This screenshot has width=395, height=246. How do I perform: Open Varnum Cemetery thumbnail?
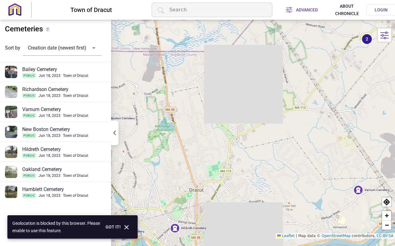pyautogui.click(x=11, y=112)
